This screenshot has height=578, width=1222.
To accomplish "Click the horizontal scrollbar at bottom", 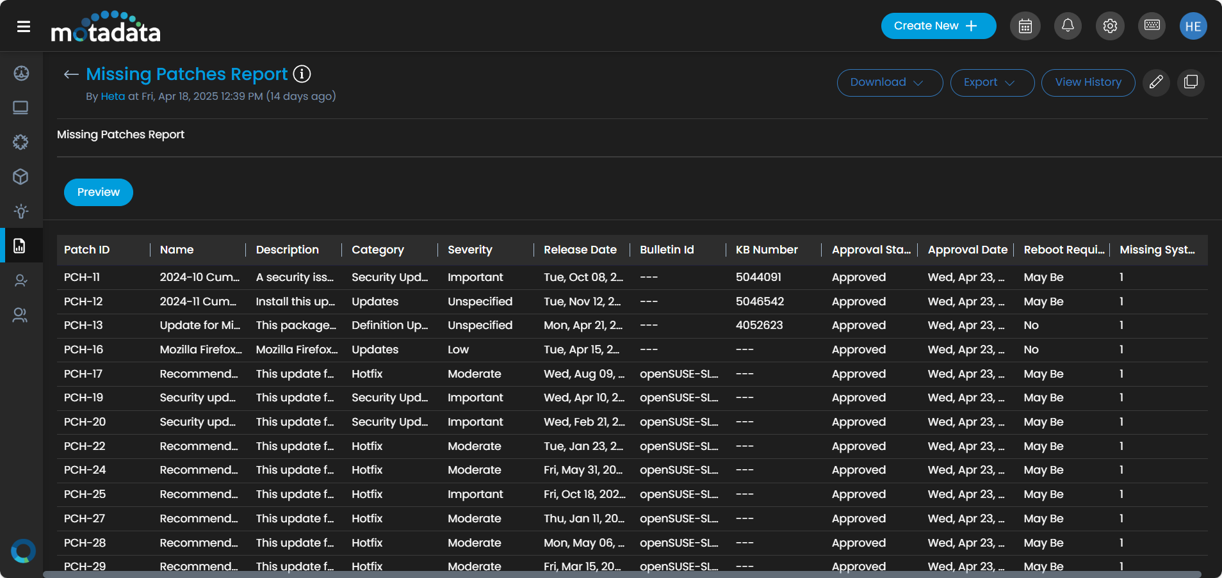I will pyautogui.click(x=622, y=574).
